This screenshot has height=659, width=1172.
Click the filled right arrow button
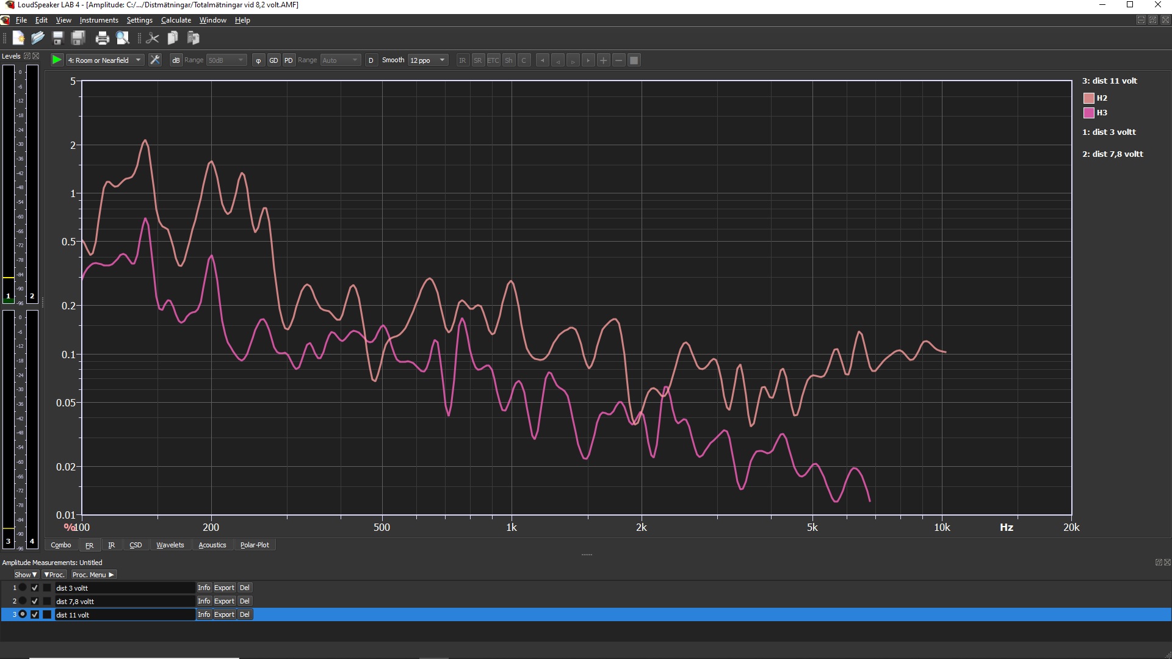point(588,60)
